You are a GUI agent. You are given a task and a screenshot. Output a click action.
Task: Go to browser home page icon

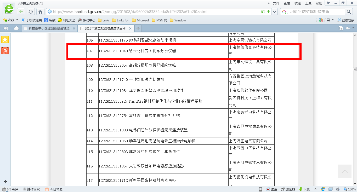40,12
